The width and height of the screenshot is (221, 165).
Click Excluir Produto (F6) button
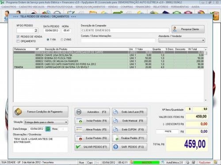92,138
